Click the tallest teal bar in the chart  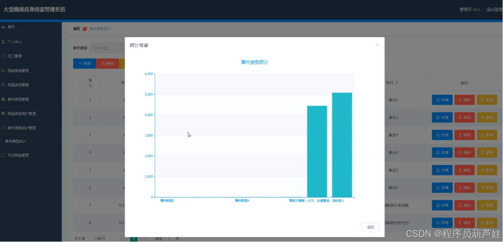coord(342,145)
